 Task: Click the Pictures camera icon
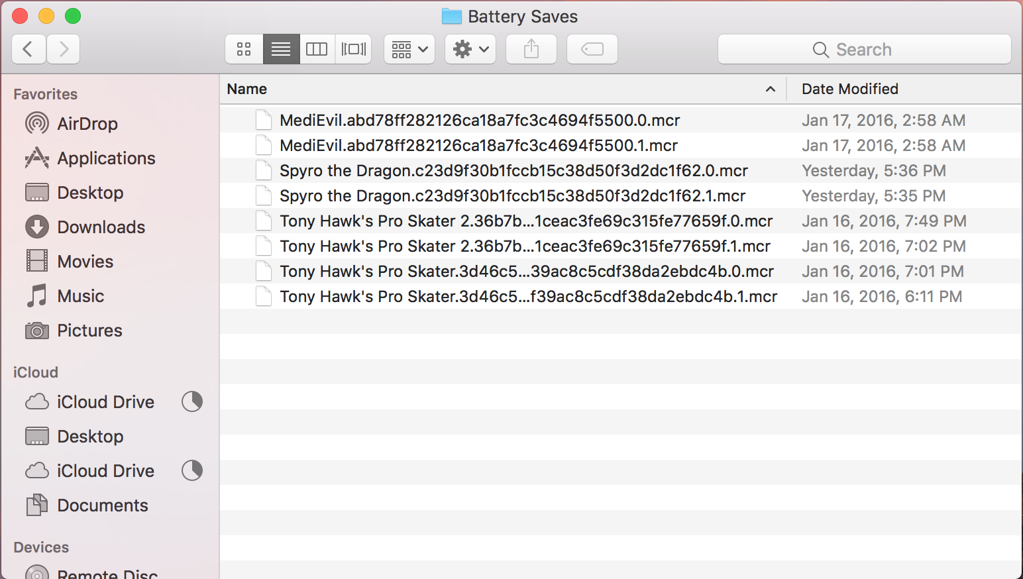pos(37,330)
